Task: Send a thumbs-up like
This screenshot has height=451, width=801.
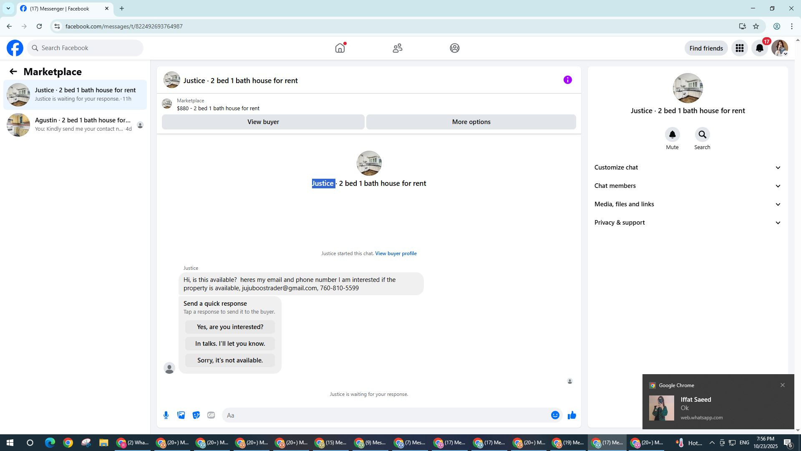Action: click(572, 415)
